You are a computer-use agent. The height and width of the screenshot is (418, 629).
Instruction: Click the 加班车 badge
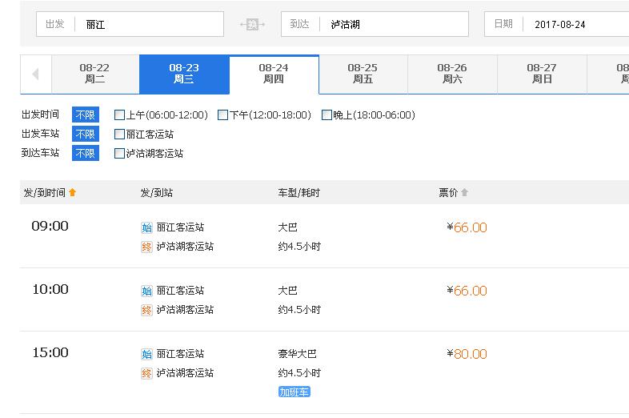(294, 392)
